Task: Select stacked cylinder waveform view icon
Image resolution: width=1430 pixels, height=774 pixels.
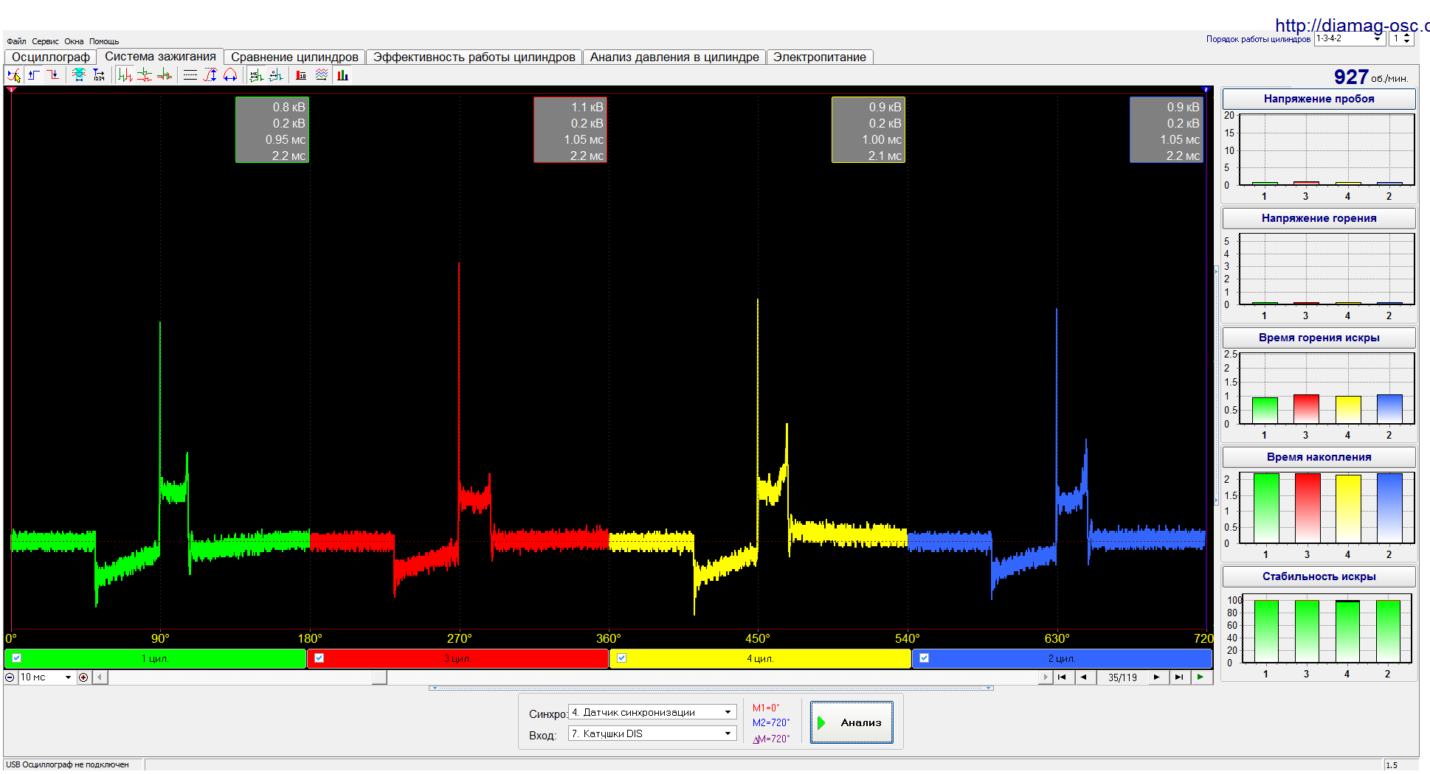Action: click(145, 75)
